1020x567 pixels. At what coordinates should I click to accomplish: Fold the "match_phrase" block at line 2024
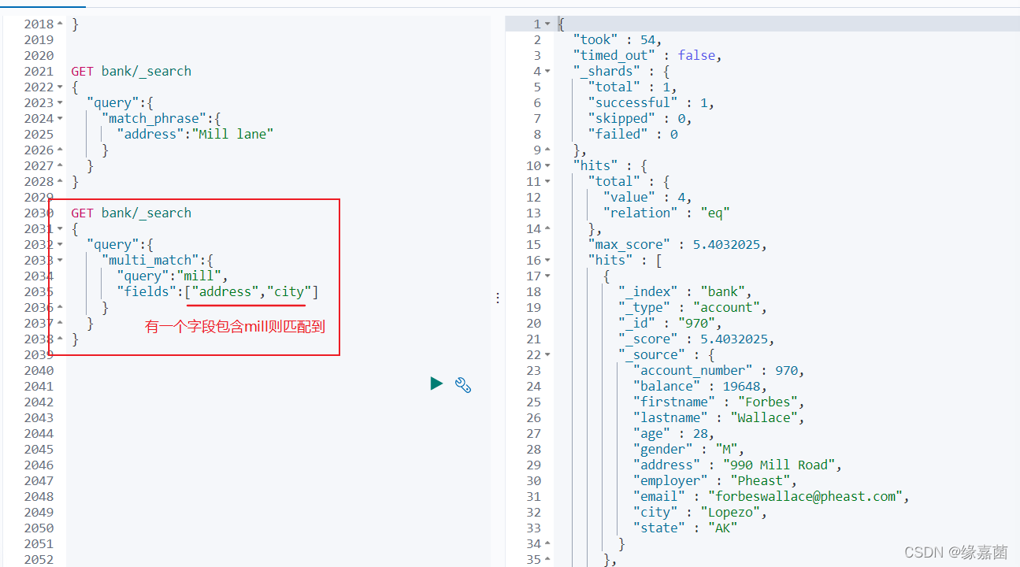(61, 118)
